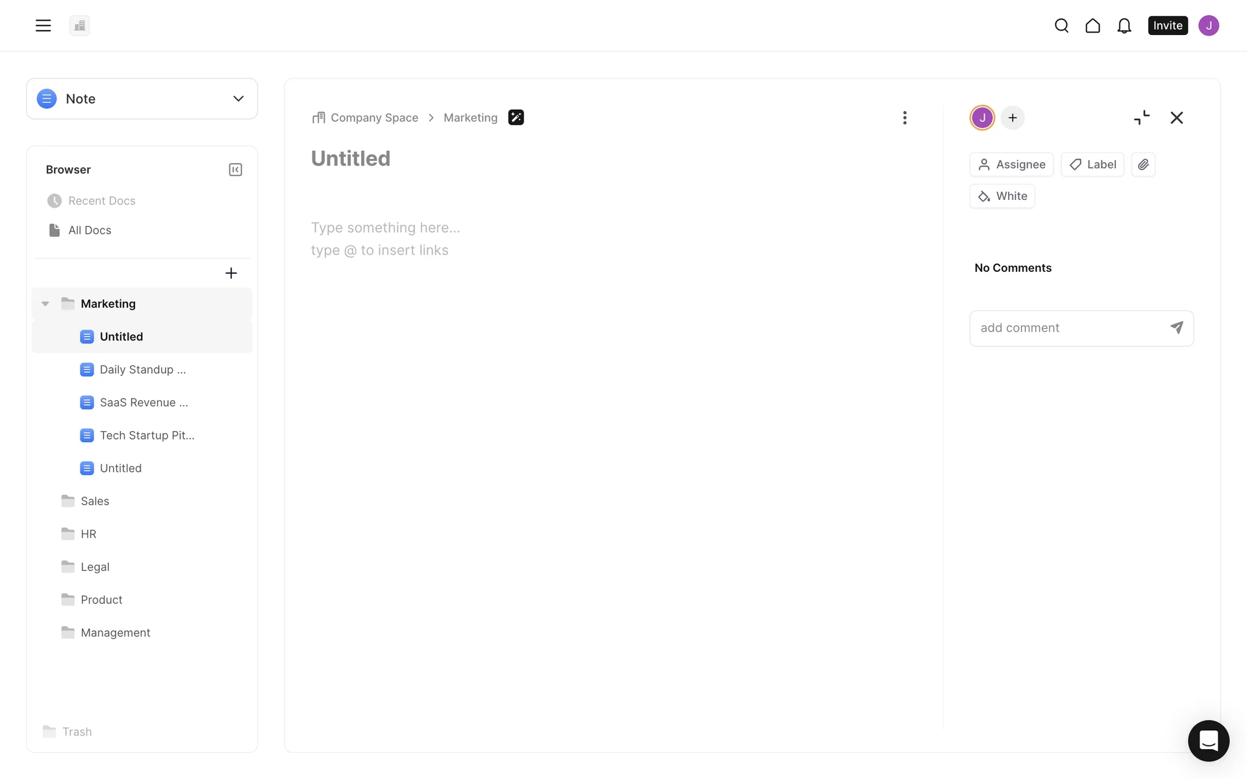
Task: Click the AI magic wand icon
Action: (x=516, y=117)
